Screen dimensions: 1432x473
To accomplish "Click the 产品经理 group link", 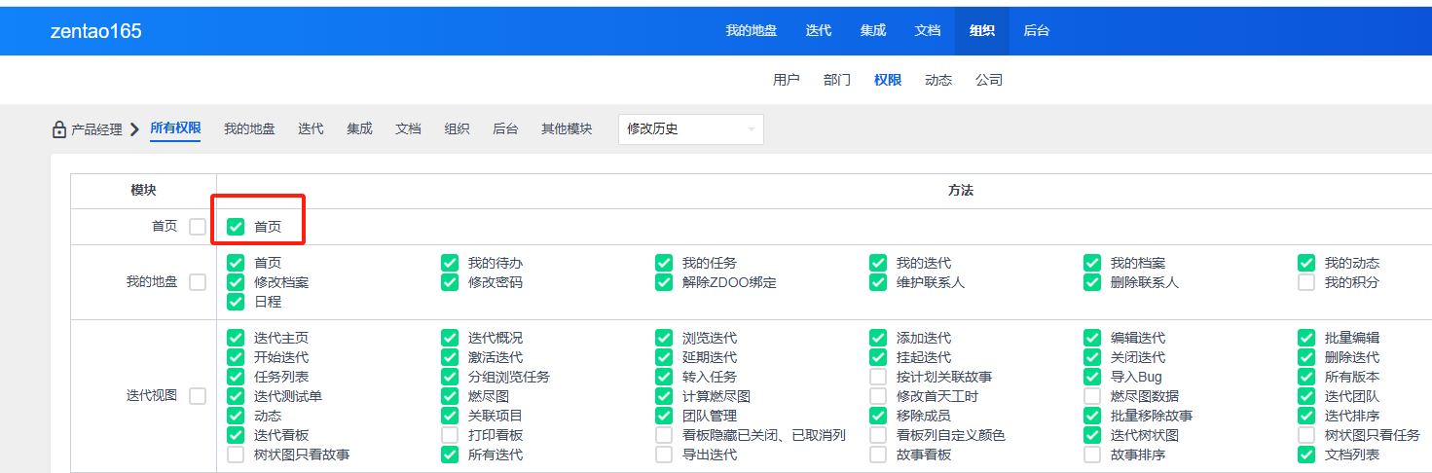I will tap(97, 129).
